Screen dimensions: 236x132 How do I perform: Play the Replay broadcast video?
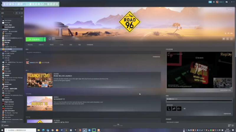pos(199,70)
